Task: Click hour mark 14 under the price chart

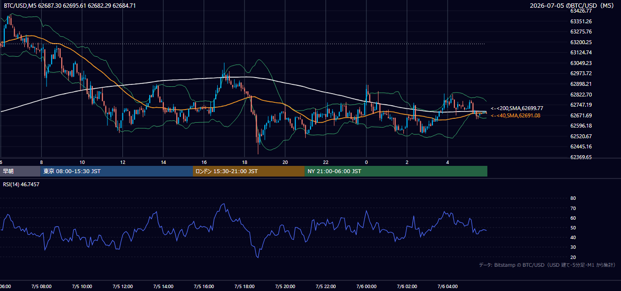Action: coord(163,162)
